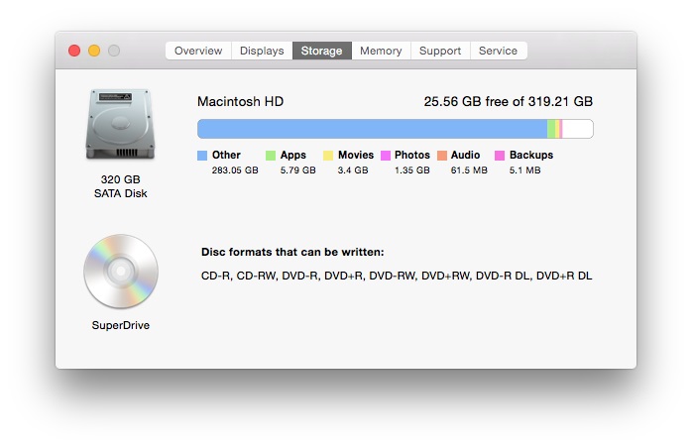The height and width of the screenshot is (448, 692).
Task: Click the orange Audio legend swatch
Action: 442,156
